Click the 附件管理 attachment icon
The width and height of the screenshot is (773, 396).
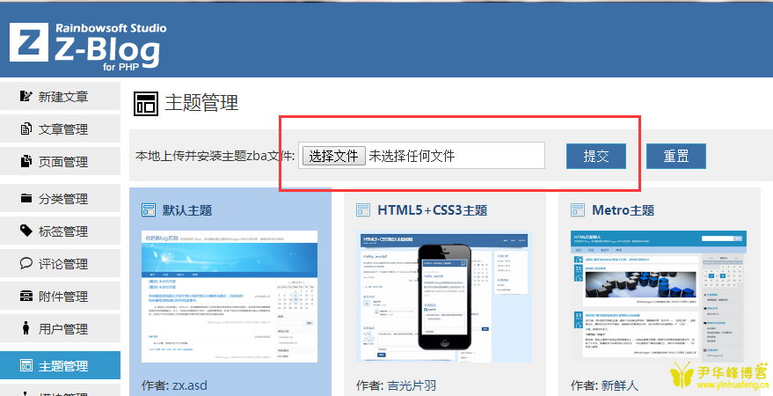coord(26,296)
